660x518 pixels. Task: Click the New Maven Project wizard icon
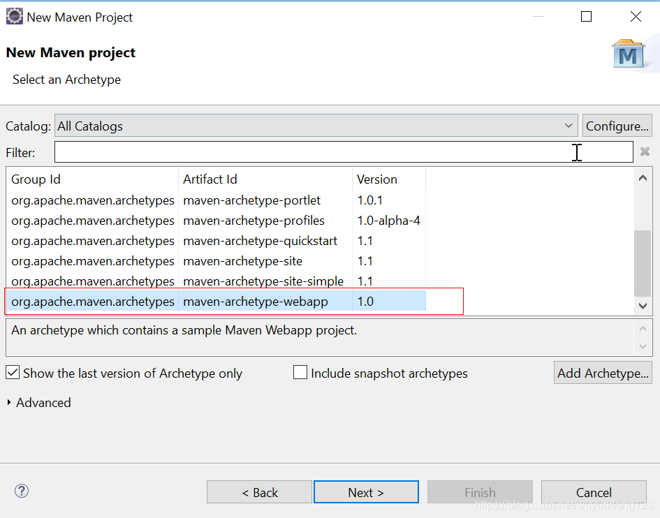pyautogui.click(x=14, y=15)
